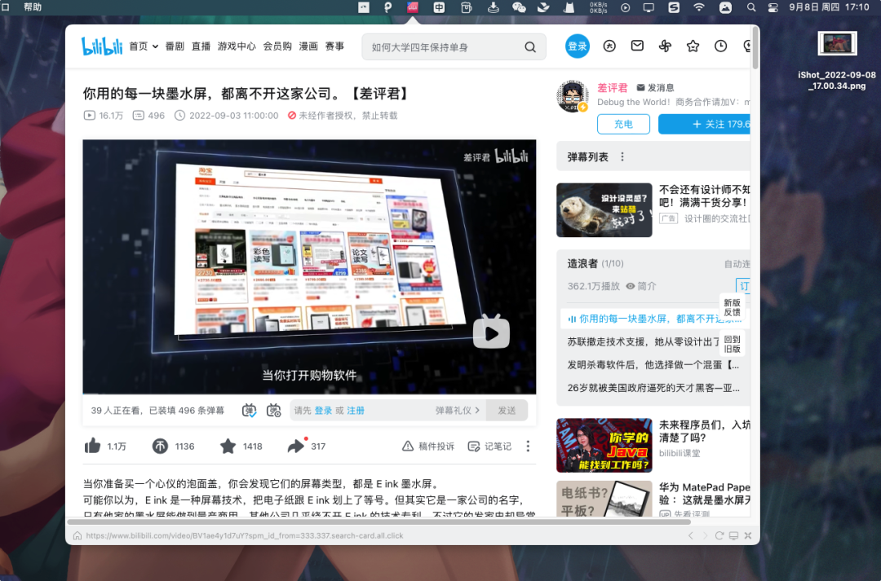Toggle the danmaku display switch icon
The width and height of the screenshot is (881, 581).
(x=249, y=411)
